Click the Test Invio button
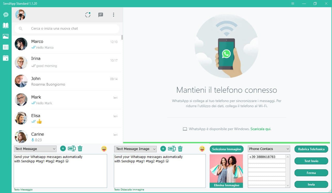 pos(311,161)
